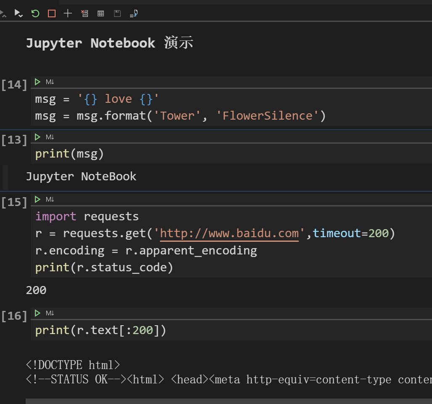Run the cell numbered 14
This screenshot has width=432, height=404.
(37, 82)
